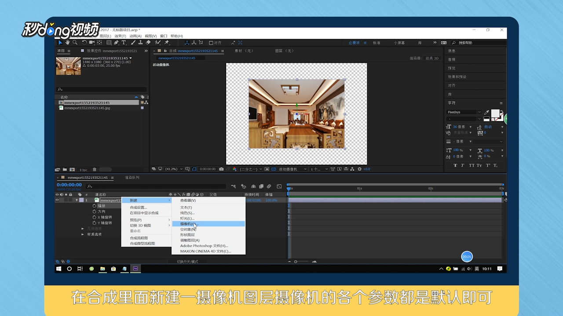Choose 摄像机(C)... from the New submenu
563x316 pixels.
(208, 224)
